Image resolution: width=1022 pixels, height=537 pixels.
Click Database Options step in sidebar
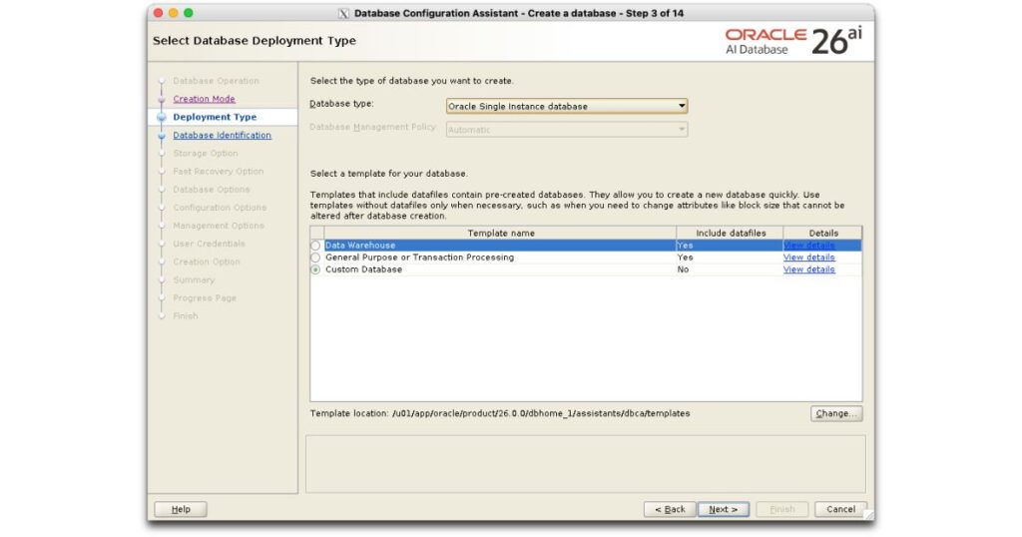pos(212,190)
